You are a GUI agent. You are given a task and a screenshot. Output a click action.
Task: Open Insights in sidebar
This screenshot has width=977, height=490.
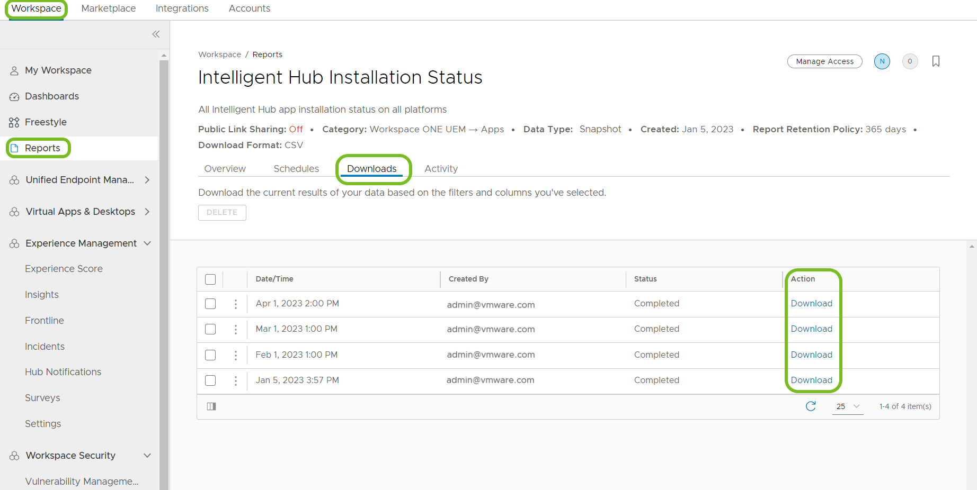click(42, 295)
